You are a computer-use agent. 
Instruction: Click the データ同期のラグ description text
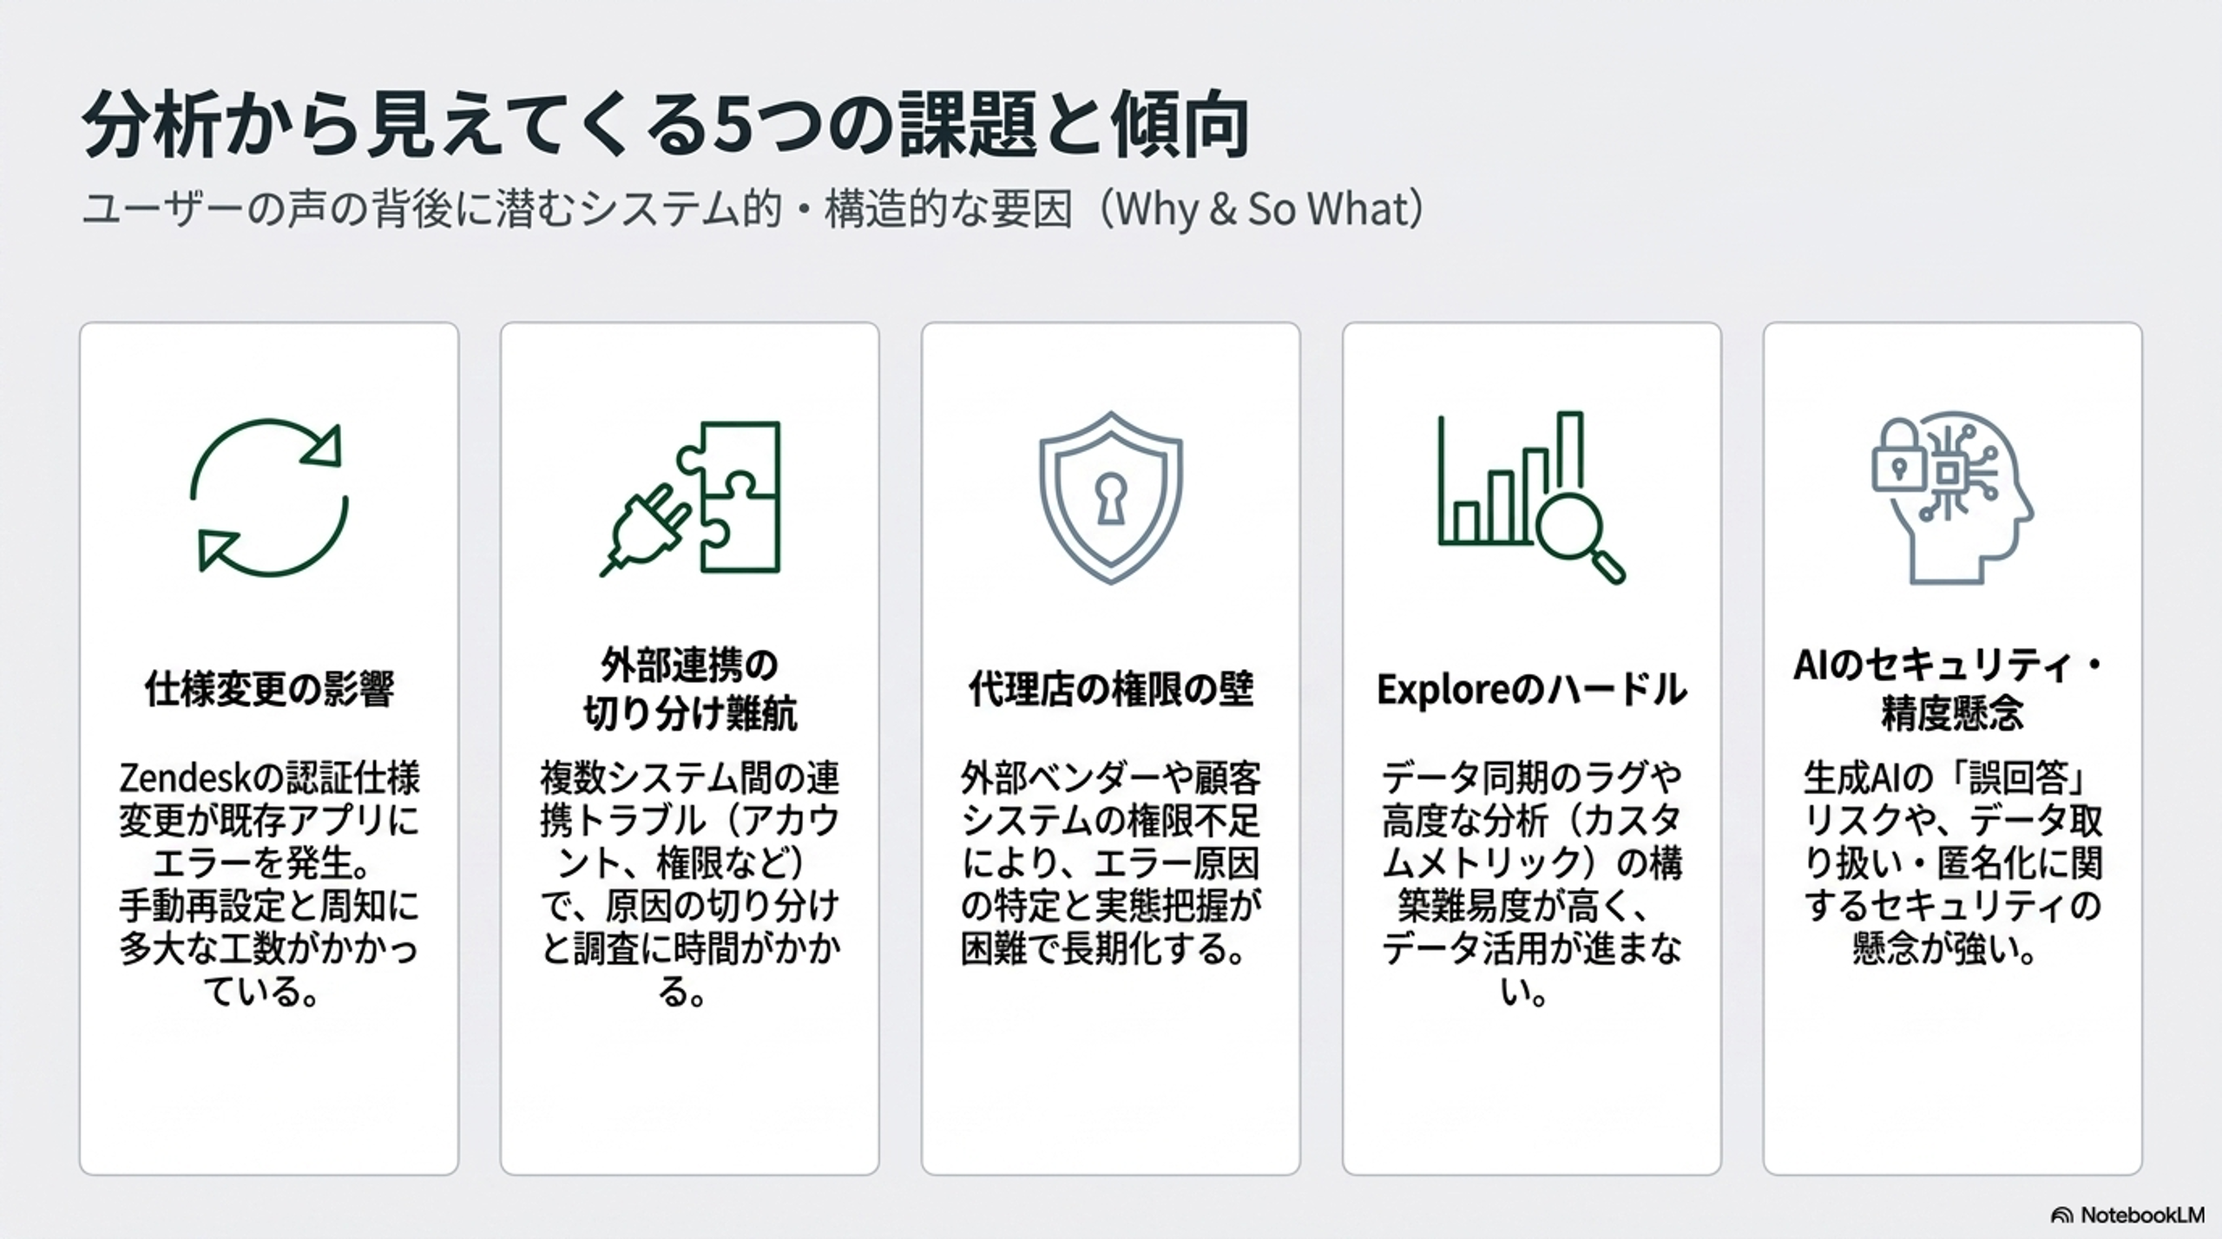[1532, 884]
